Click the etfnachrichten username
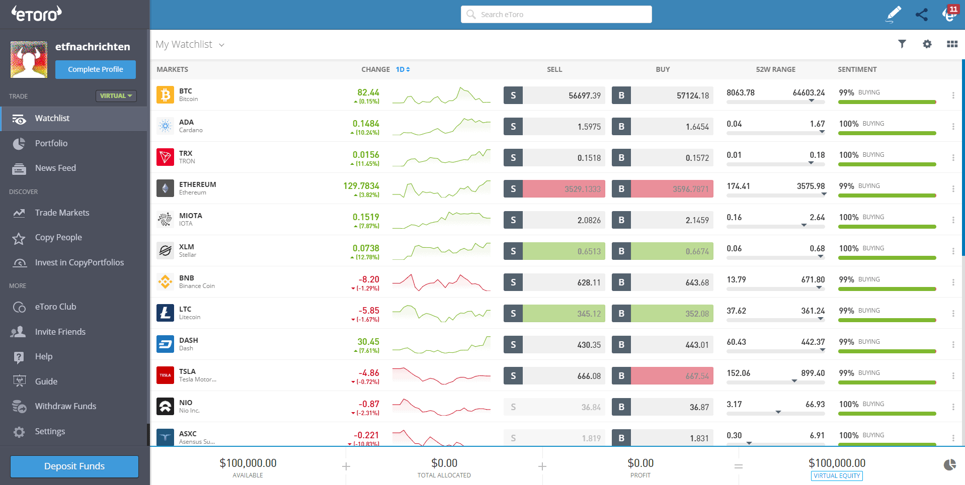Screen dimensions: 965x485 93,47
